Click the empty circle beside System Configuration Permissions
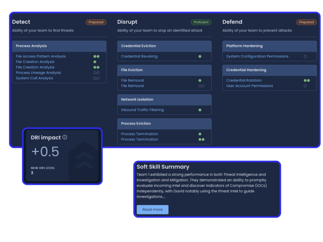 coord(305,56)
